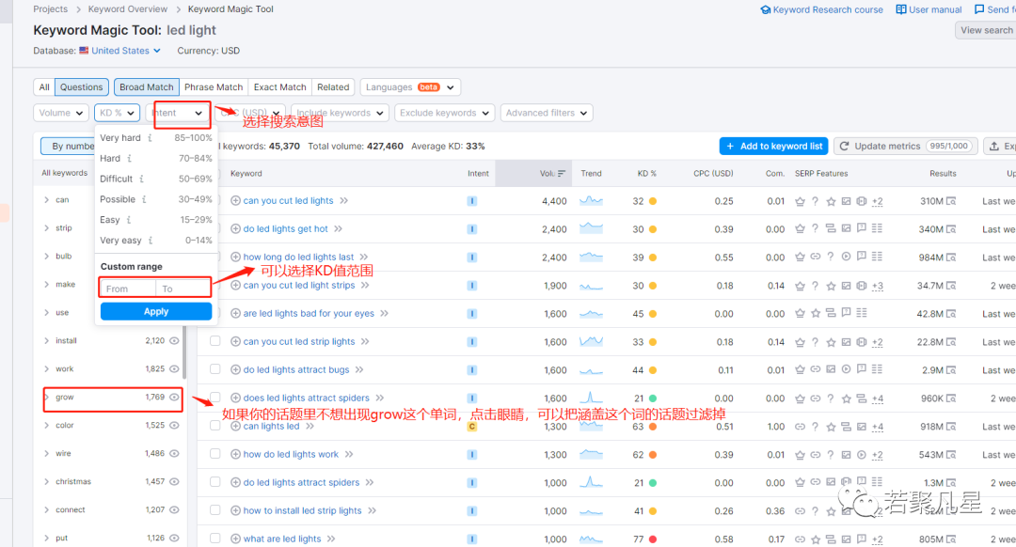Tick the checkbox for 'how do led lights work'
The image size is (1016, 547).
point(215,454)
